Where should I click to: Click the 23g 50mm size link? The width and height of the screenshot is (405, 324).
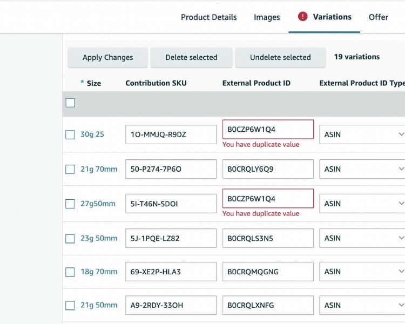pos(99,238)
